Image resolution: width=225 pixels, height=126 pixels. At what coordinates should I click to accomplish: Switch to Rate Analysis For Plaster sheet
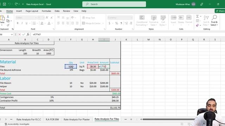(x=77, y=119)
